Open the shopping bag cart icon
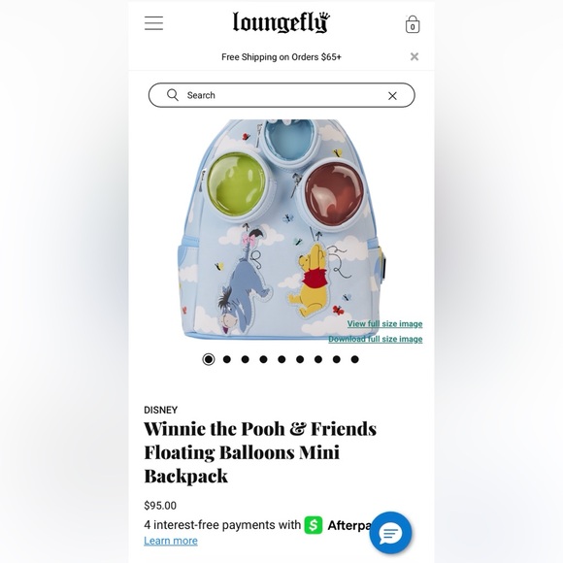563x563 pixels. pos(413,24)
